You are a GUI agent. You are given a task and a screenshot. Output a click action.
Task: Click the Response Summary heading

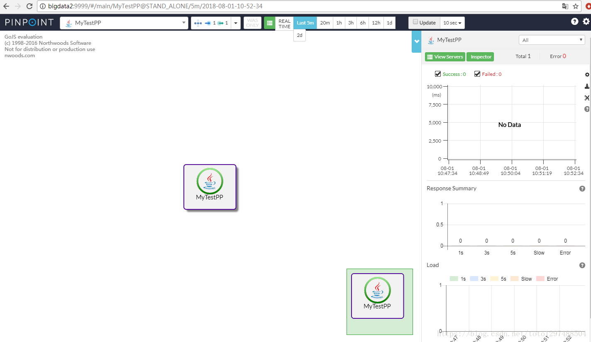452,188
